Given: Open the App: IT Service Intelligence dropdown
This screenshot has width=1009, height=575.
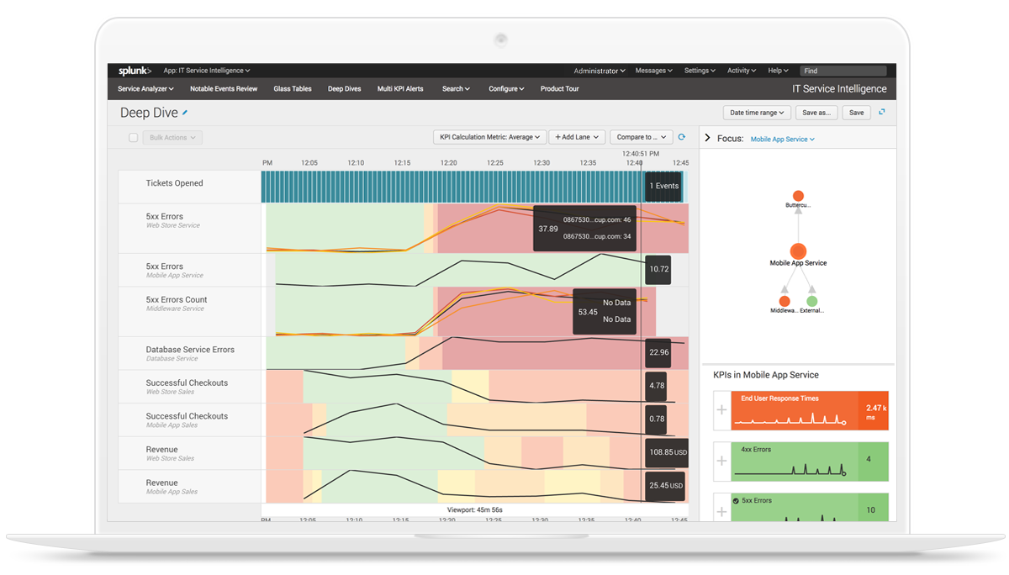Looking at the screenshot, I should coord(207,71).
